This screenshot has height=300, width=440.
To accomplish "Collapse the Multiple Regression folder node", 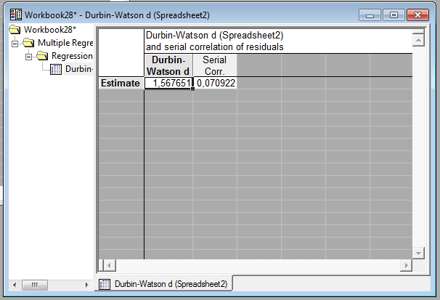I will pos(15,44).
